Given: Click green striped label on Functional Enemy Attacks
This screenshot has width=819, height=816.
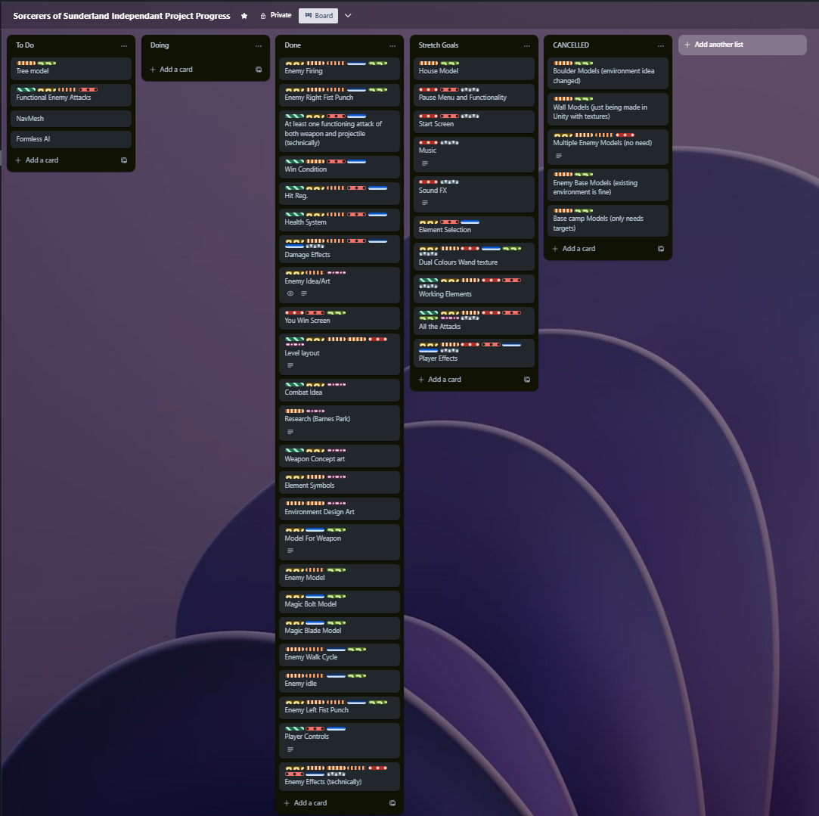Looking at the screenshot, I should tap(26, 90).
